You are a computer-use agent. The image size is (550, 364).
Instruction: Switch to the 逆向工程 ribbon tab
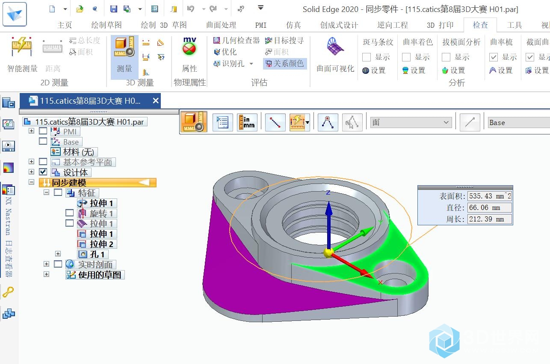393,25
